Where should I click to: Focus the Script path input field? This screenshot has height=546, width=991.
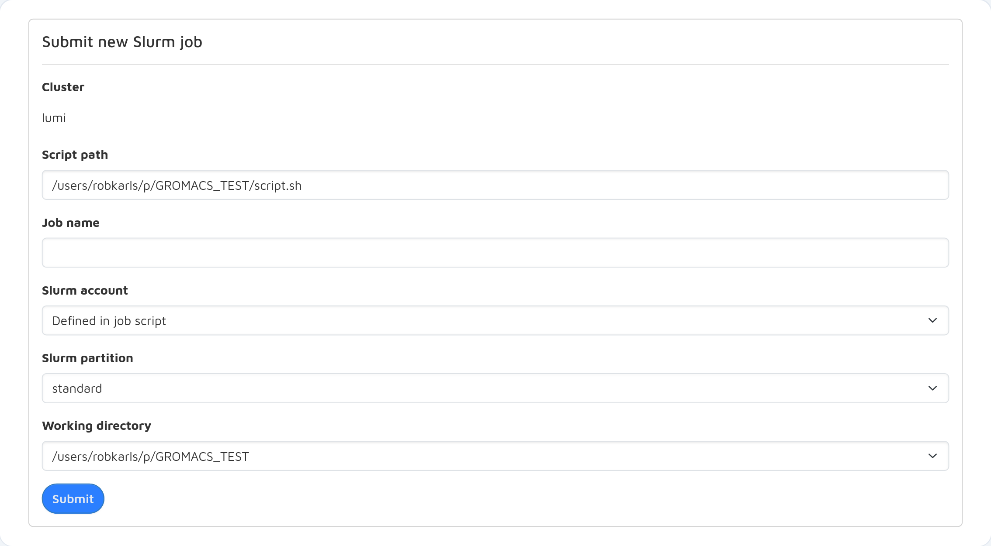[495, 185]
